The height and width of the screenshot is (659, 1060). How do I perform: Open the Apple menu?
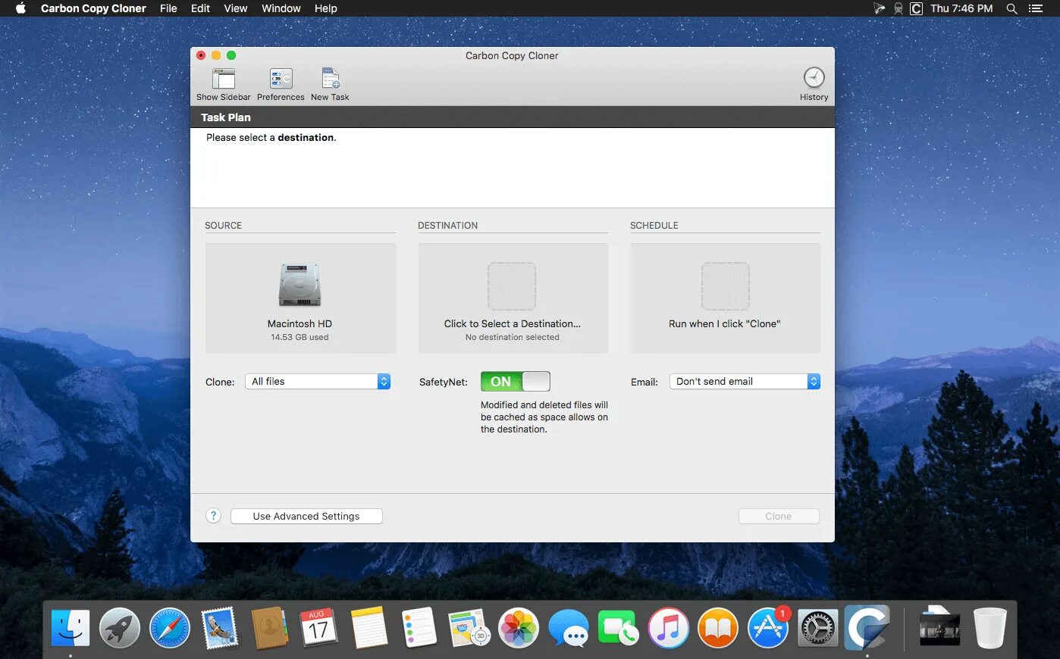(x=21, y=8)
